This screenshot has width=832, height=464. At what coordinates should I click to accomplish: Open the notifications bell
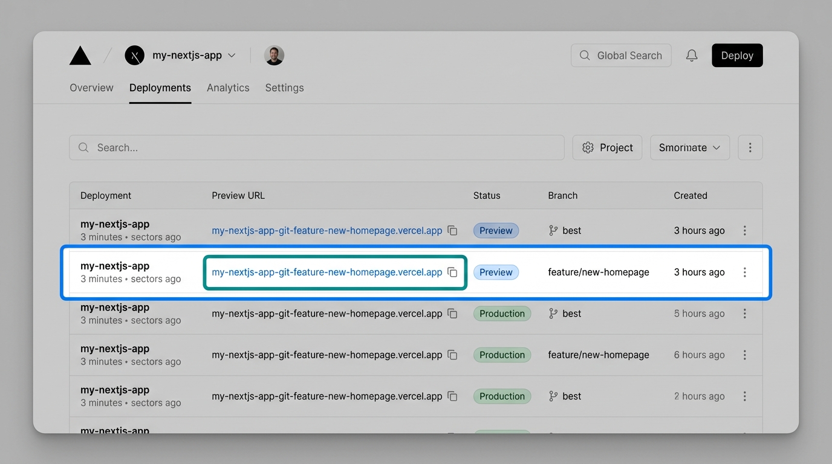(692, 56)
